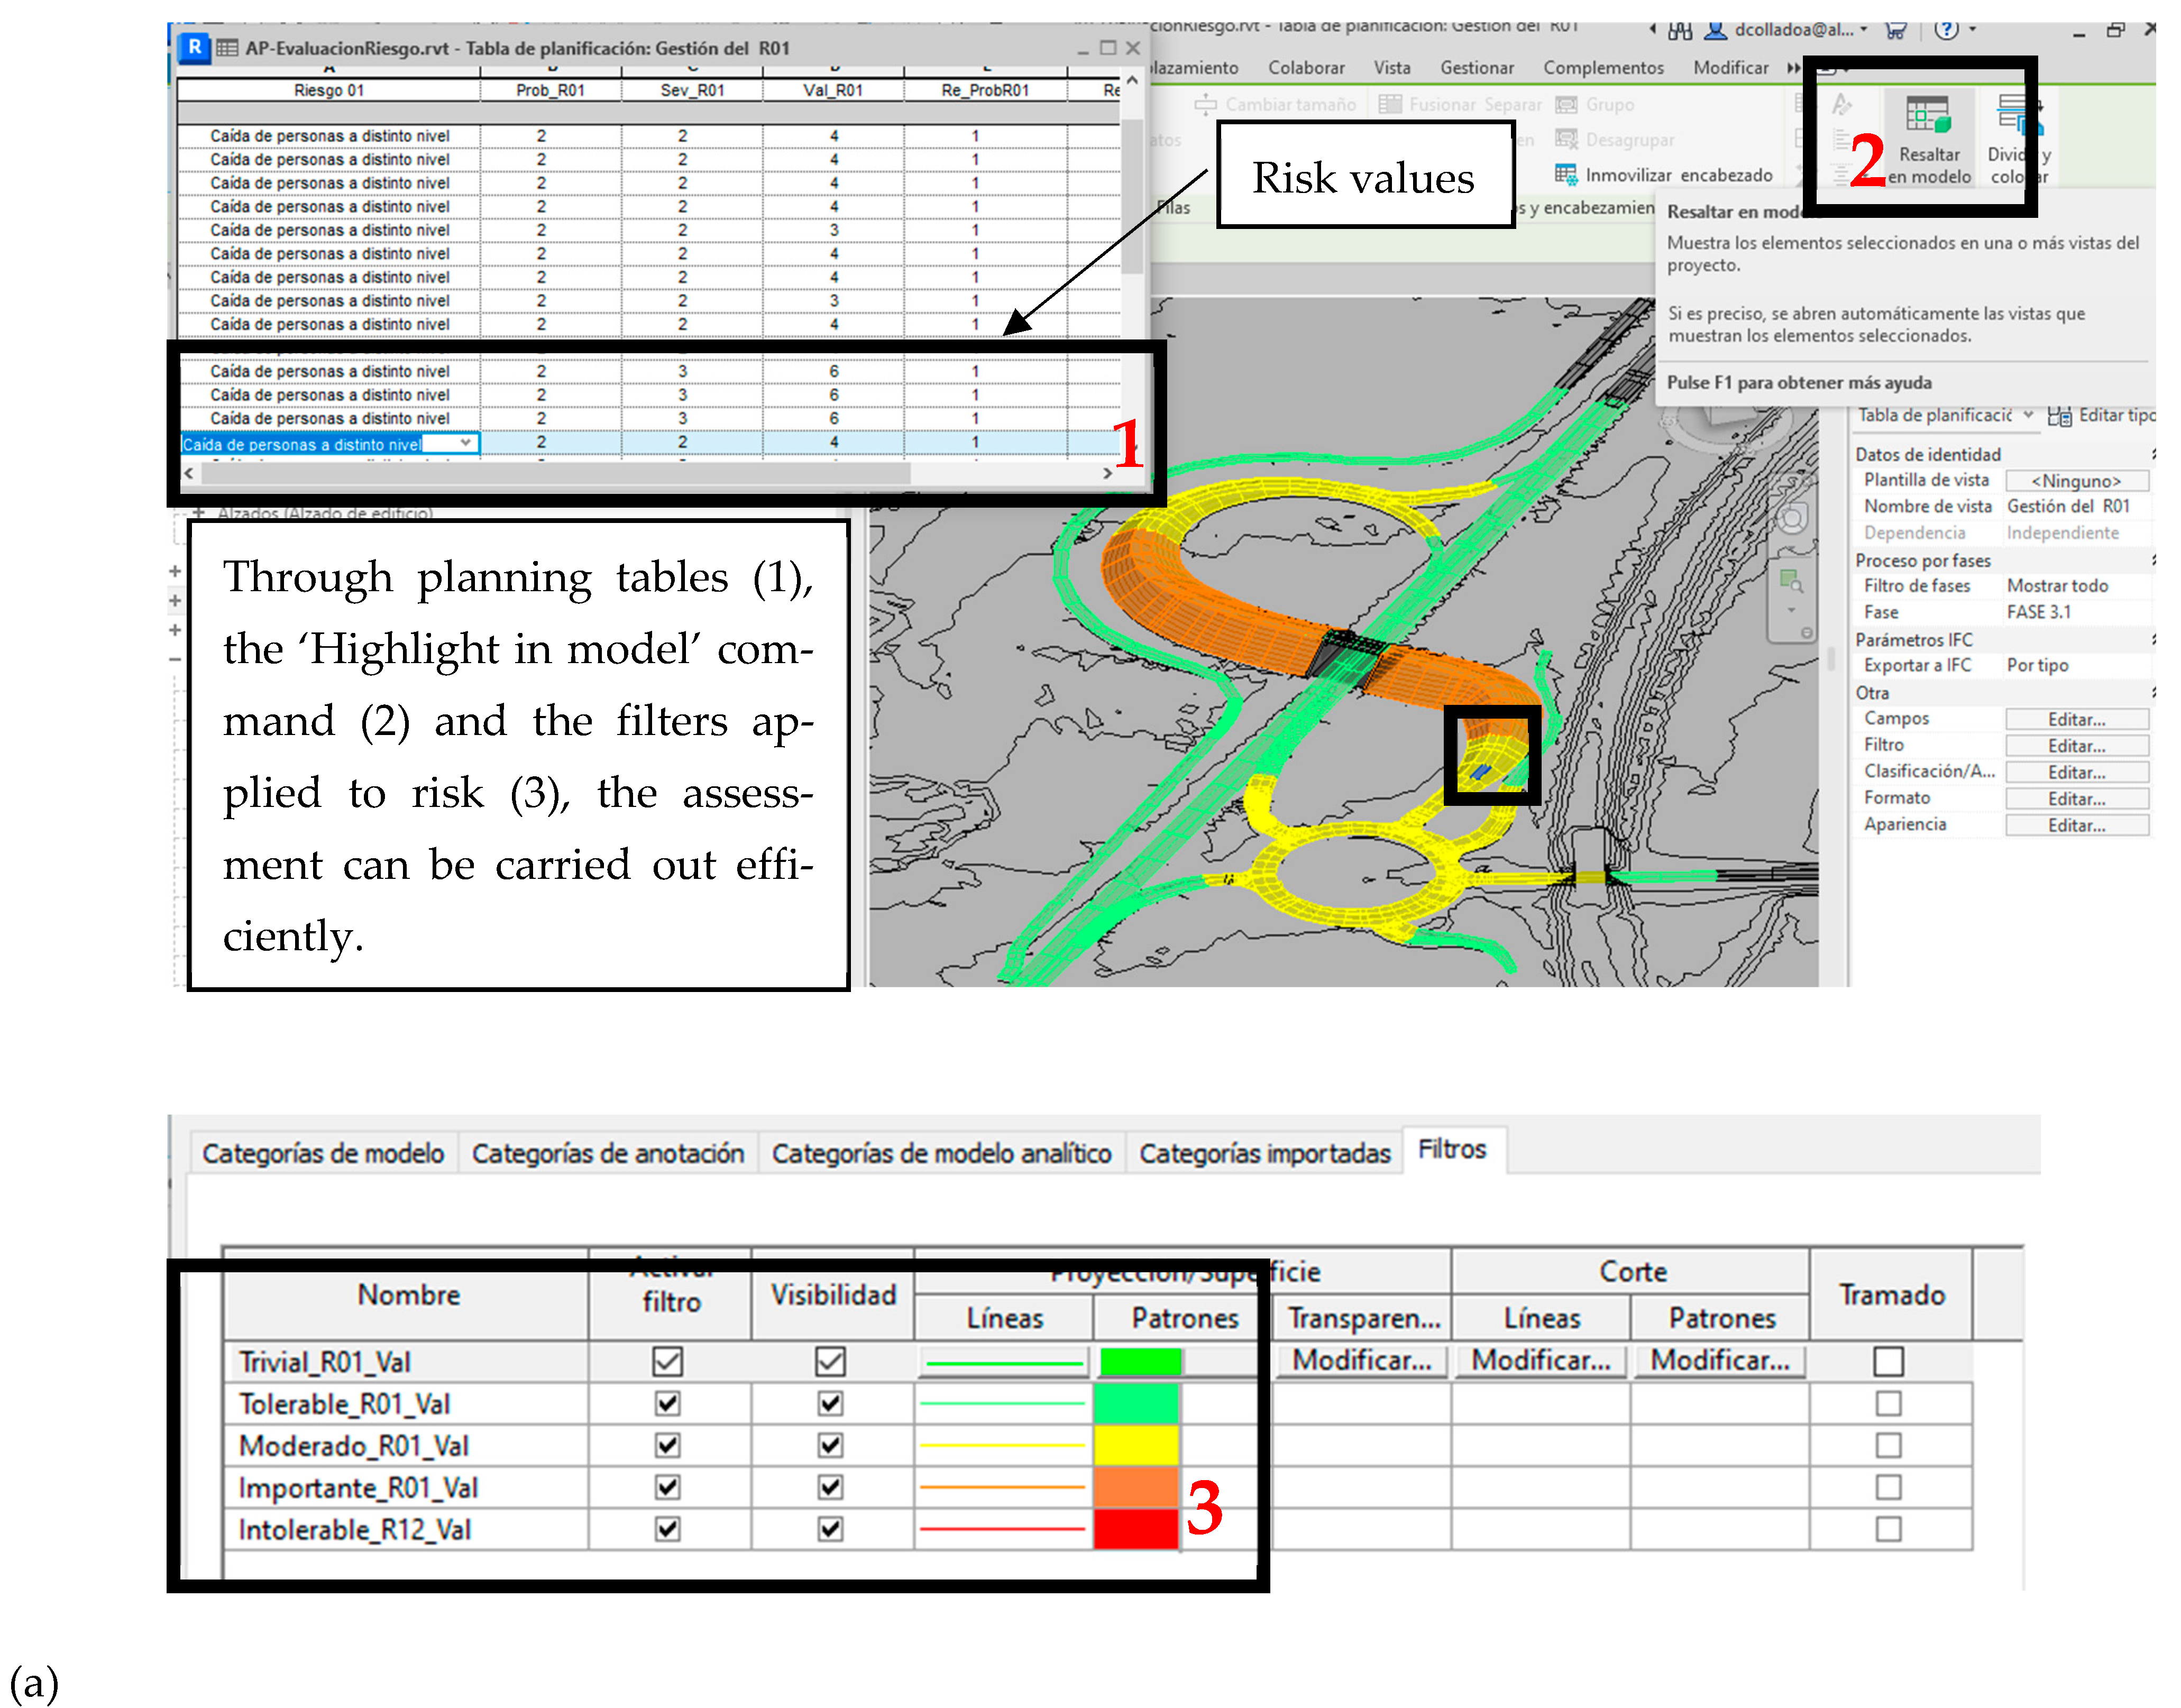Click Editar button next to Campos
The image size is (2181, 1708).
[2076, 719]
